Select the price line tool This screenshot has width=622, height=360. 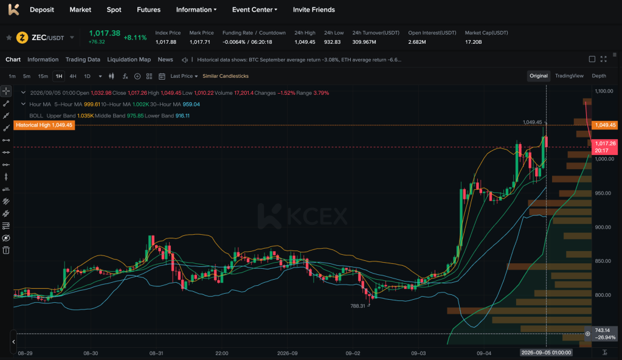[6, 189]
